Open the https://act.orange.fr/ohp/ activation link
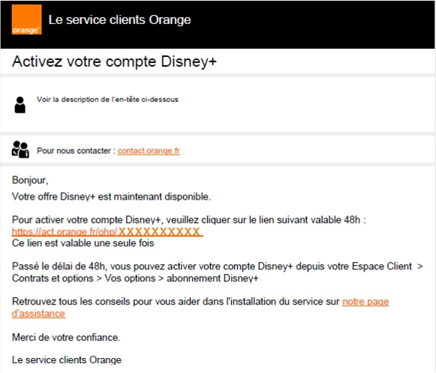 pos(107,232)
